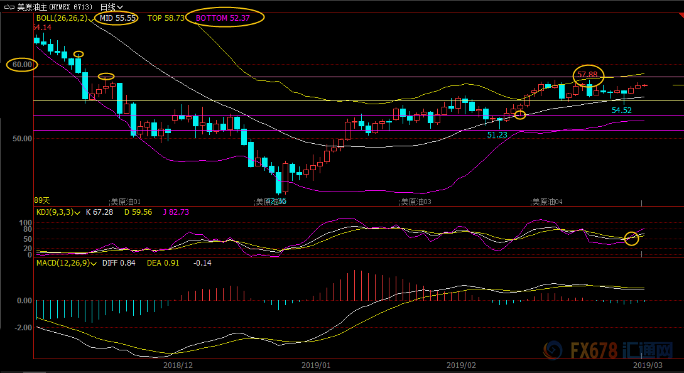Open the KDJ(9,3,3) indicator menu
684x373 pixels.
[x=77, y=212]
